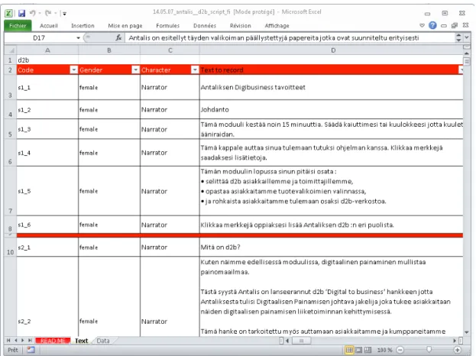This screenshot has height=356, width=476.
Task: Go to first sheet with tab navigation arrow
Action: pyautogui.click(x=8, y=341)
